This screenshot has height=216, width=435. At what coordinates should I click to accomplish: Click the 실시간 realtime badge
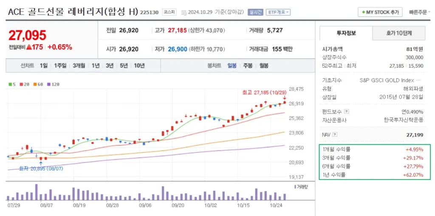[x=255, y=12]
